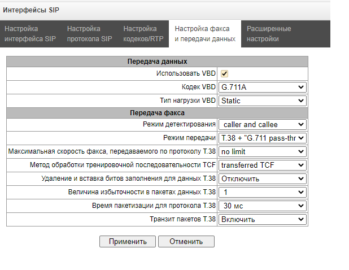The height and width of the screenshot is (270, 349).
Task: Open the T.38 fill bits removal dropdown
Action: click(263, 178)
